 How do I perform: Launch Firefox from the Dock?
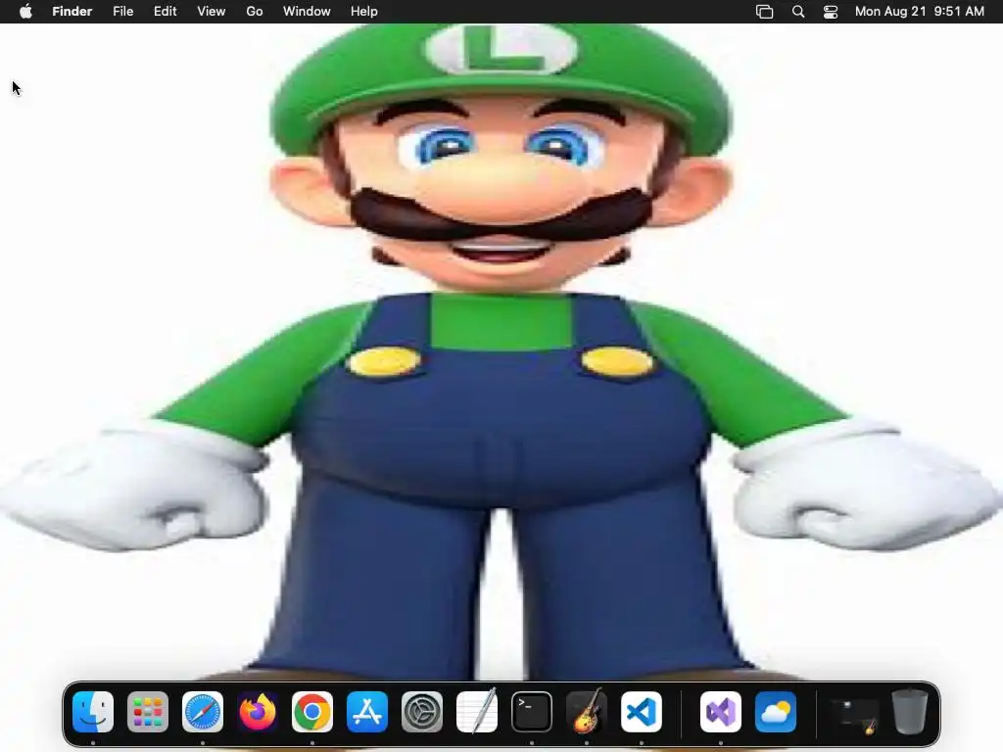(x=258, y=712)
